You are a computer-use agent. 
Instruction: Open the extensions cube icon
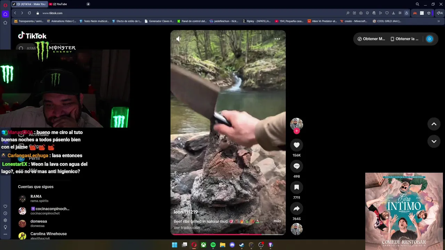(x=429, y=13)
